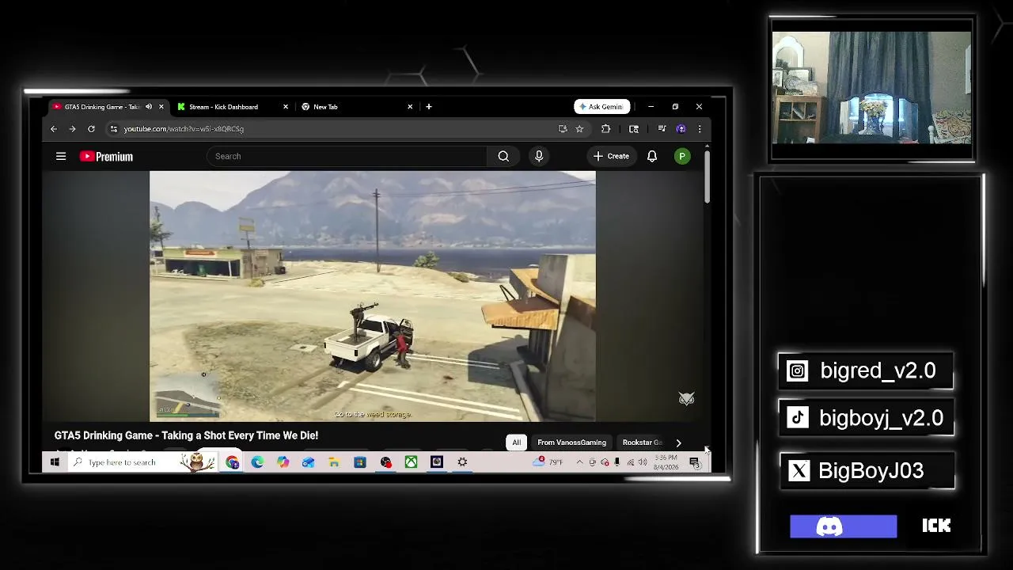Open the Chrome extensions puzzle menu

click(605, 129)
